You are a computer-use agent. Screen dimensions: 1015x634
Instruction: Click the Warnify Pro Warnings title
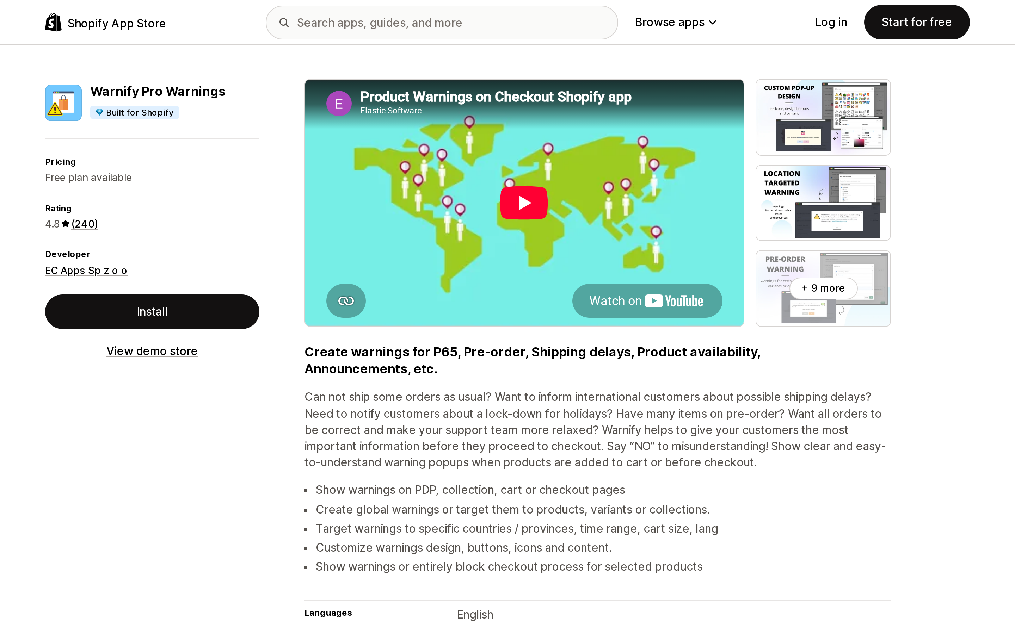tap(158, 92)
